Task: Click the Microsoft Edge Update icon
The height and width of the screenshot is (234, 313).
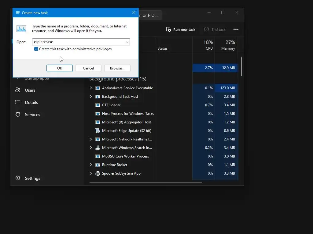Action: (x=98, y=131)
